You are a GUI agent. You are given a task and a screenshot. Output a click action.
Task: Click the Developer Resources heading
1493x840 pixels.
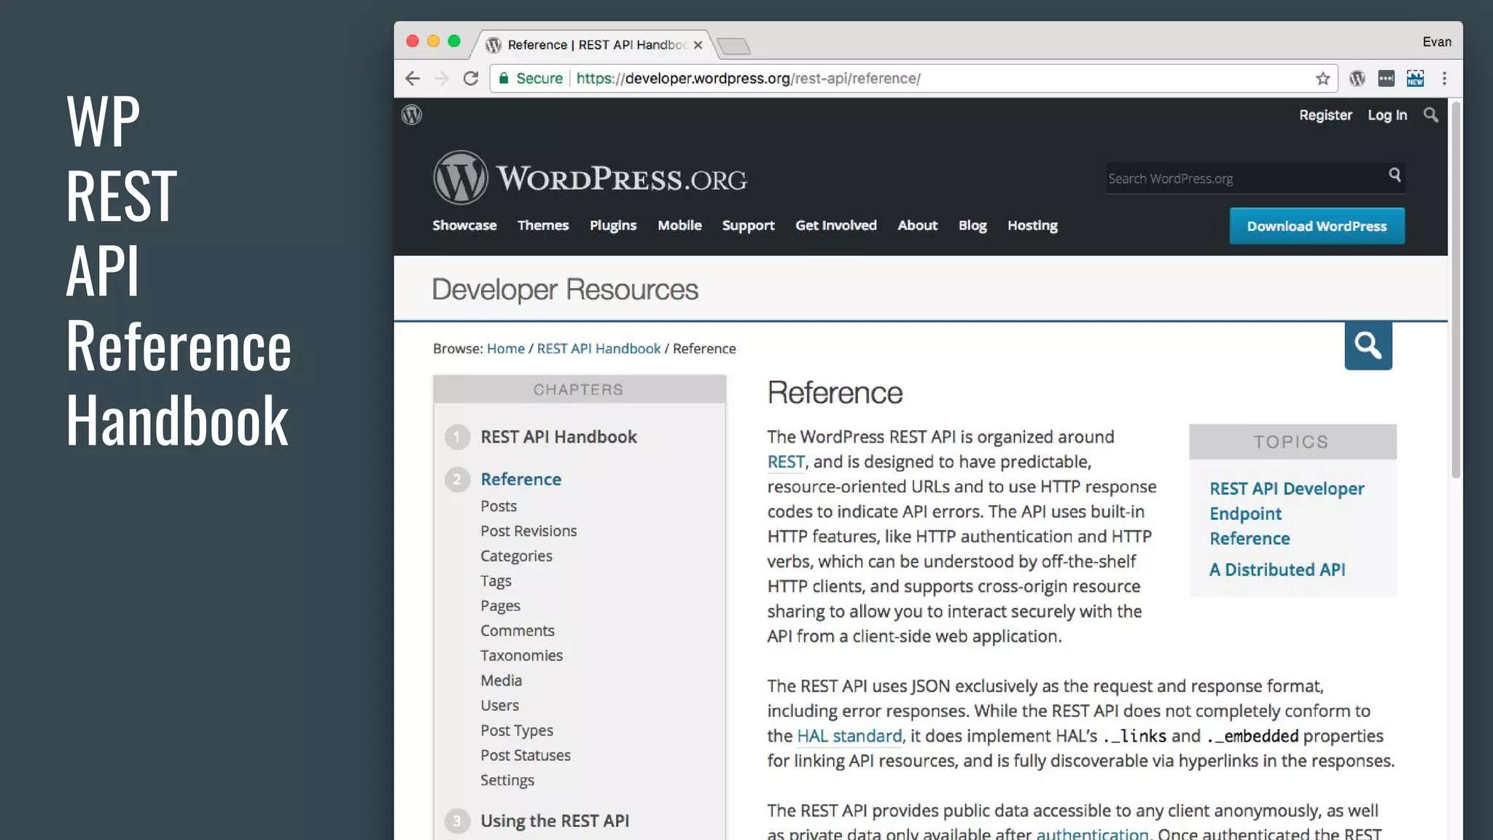(565, 289)
